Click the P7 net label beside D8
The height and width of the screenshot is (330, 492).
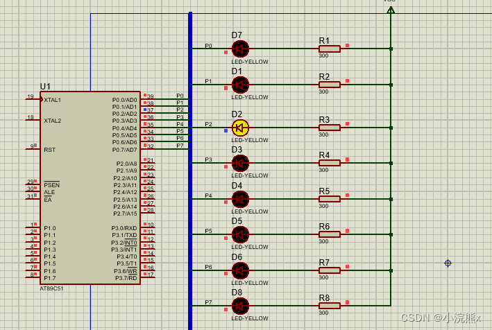tap(208, 302)
